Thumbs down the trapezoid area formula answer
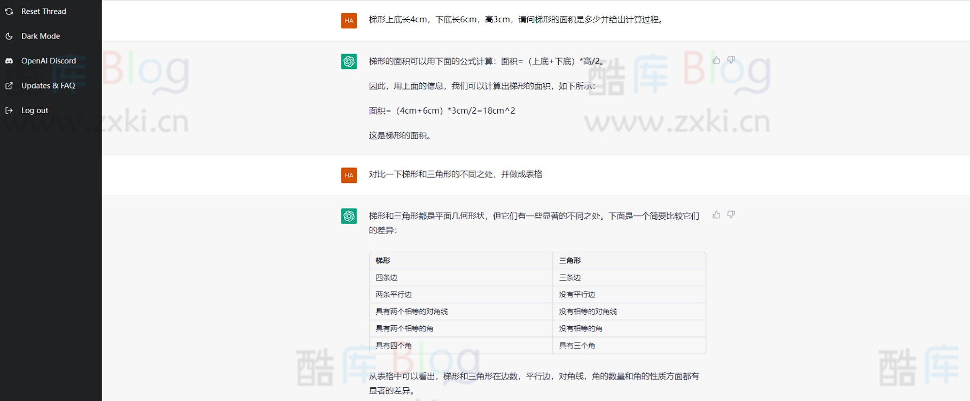Image resolution: width=970 pixels, height=401 pixels. (x=731, y=60)
